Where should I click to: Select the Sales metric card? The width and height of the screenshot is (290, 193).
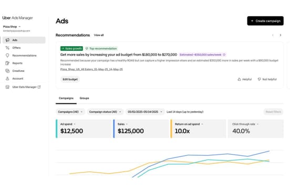pyautogui.click(x=141, y=128)
